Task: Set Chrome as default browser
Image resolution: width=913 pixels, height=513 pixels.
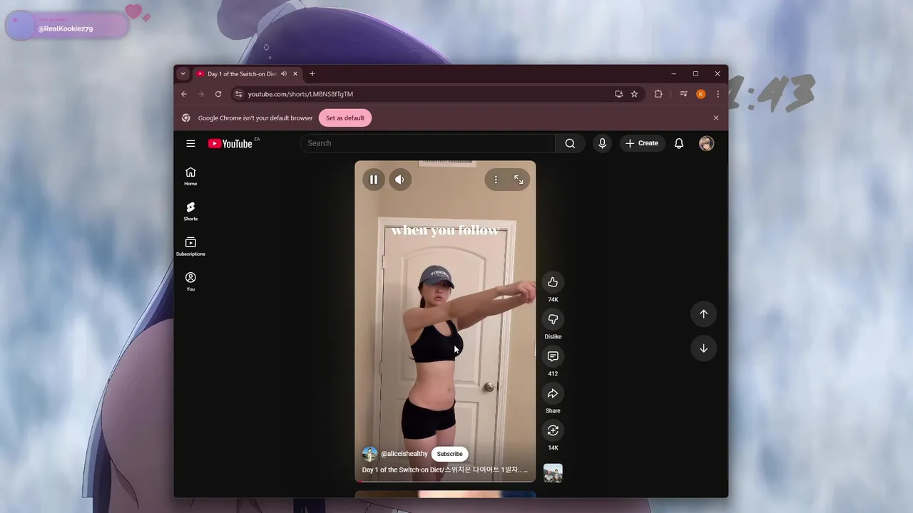Action: 345,118
